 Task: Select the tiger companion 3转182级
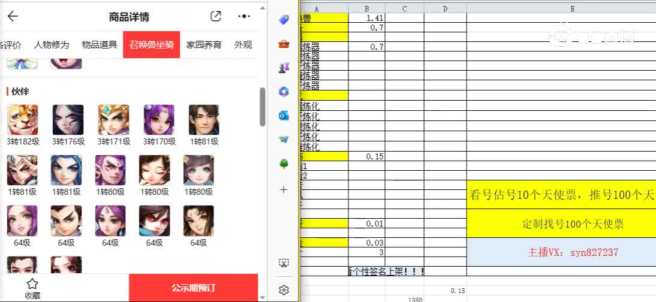pyautogui.click(x=23, y=120)
